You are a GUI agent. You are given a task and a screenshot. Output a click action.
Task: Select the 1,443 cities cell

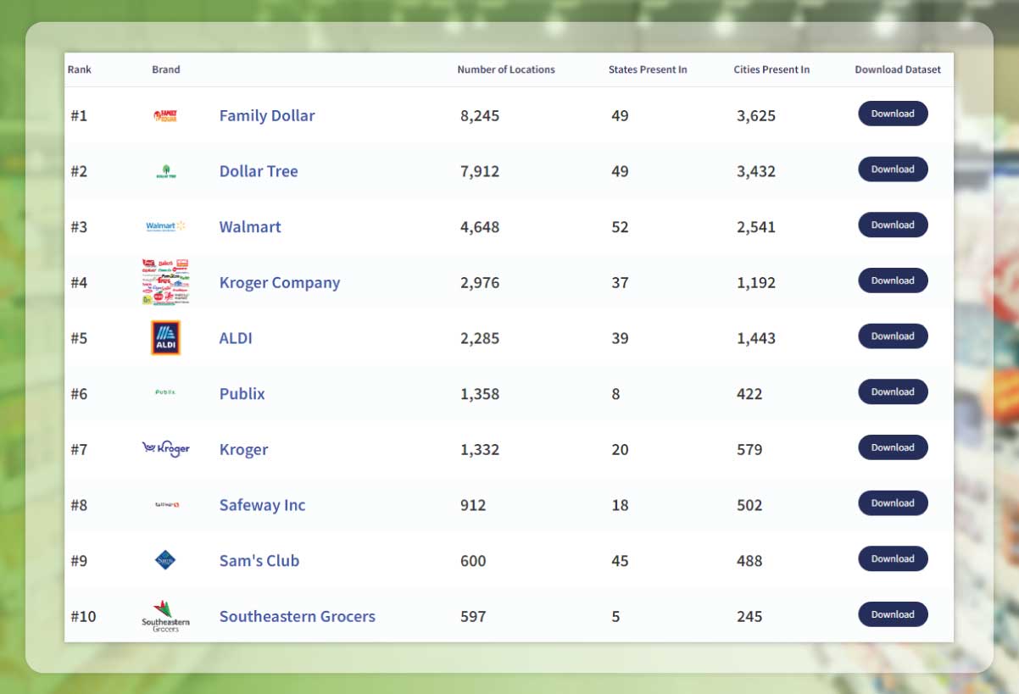point(756,339)
